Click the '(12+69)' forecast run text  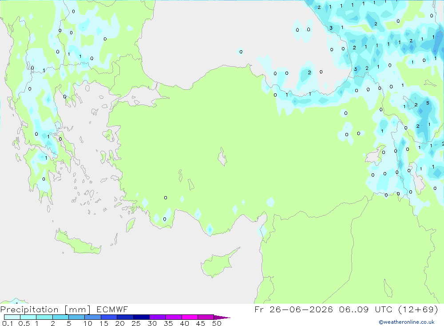coord(418,309)
